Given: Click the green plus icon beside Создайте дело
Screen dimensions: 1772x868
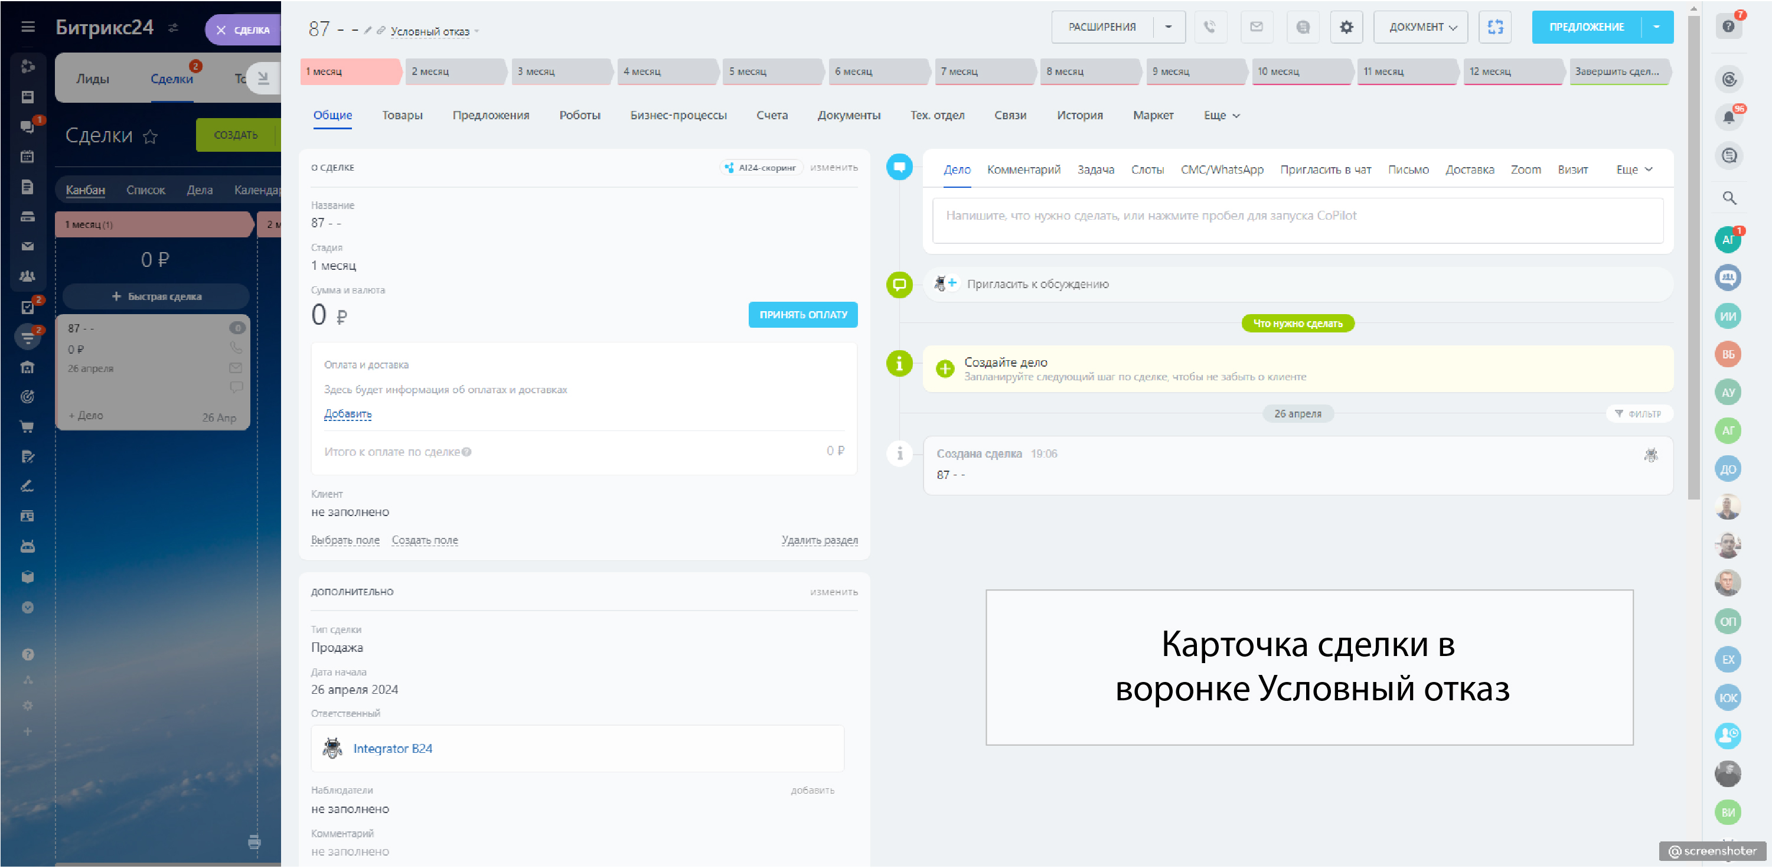Looking at the screenshot, I should tap(945, 368).
